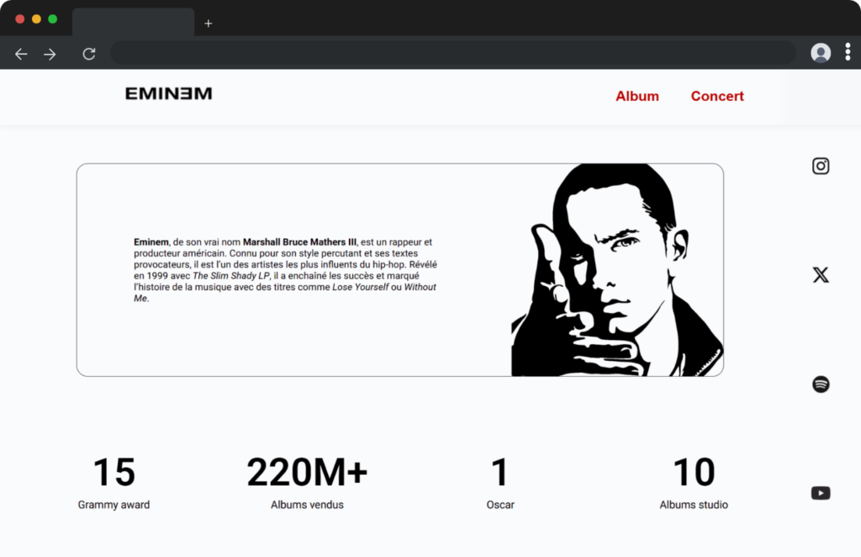Open the Instagram social link icon
The width and height of the screenshot is (861, 557).
[x=821, y=166]
